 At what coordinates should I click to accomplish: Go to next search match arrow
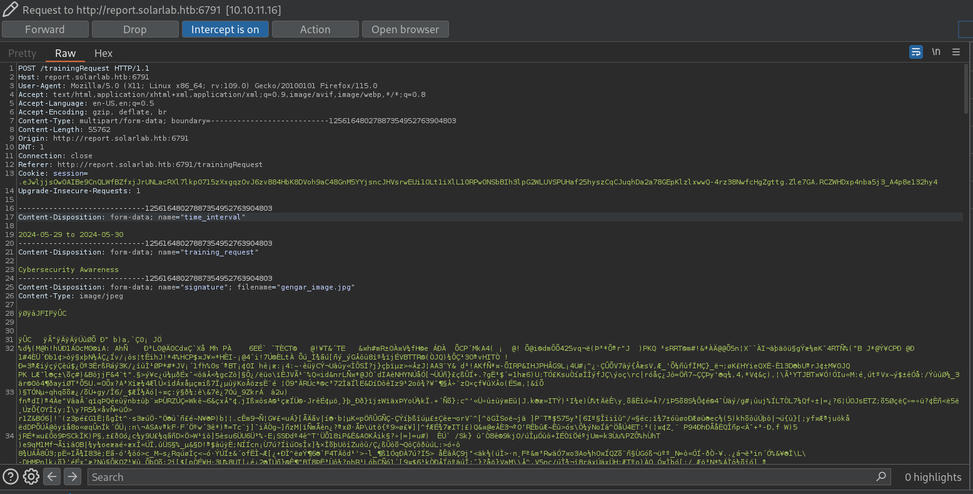pos(73,476)
